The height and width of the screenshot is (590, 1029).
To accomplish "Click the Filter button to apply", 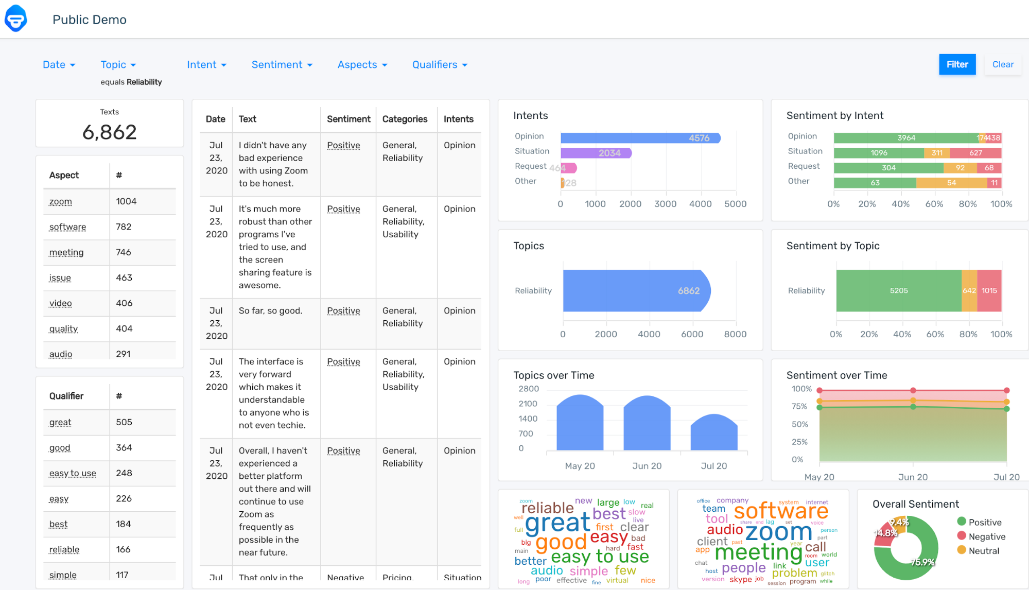I will pyautogui.click(x=956, y=64).
